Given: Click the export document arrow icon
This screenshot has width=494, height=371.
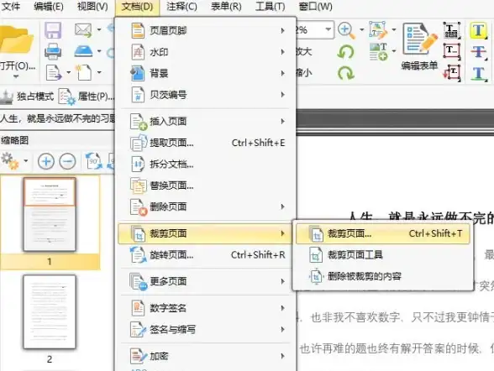Looking at the screenshot, I should (x=54, y=72).
